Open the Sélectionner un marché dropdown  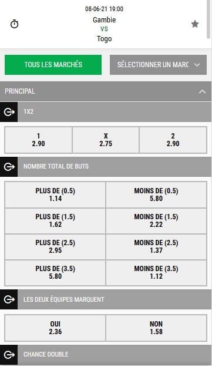tap(158, 65)
